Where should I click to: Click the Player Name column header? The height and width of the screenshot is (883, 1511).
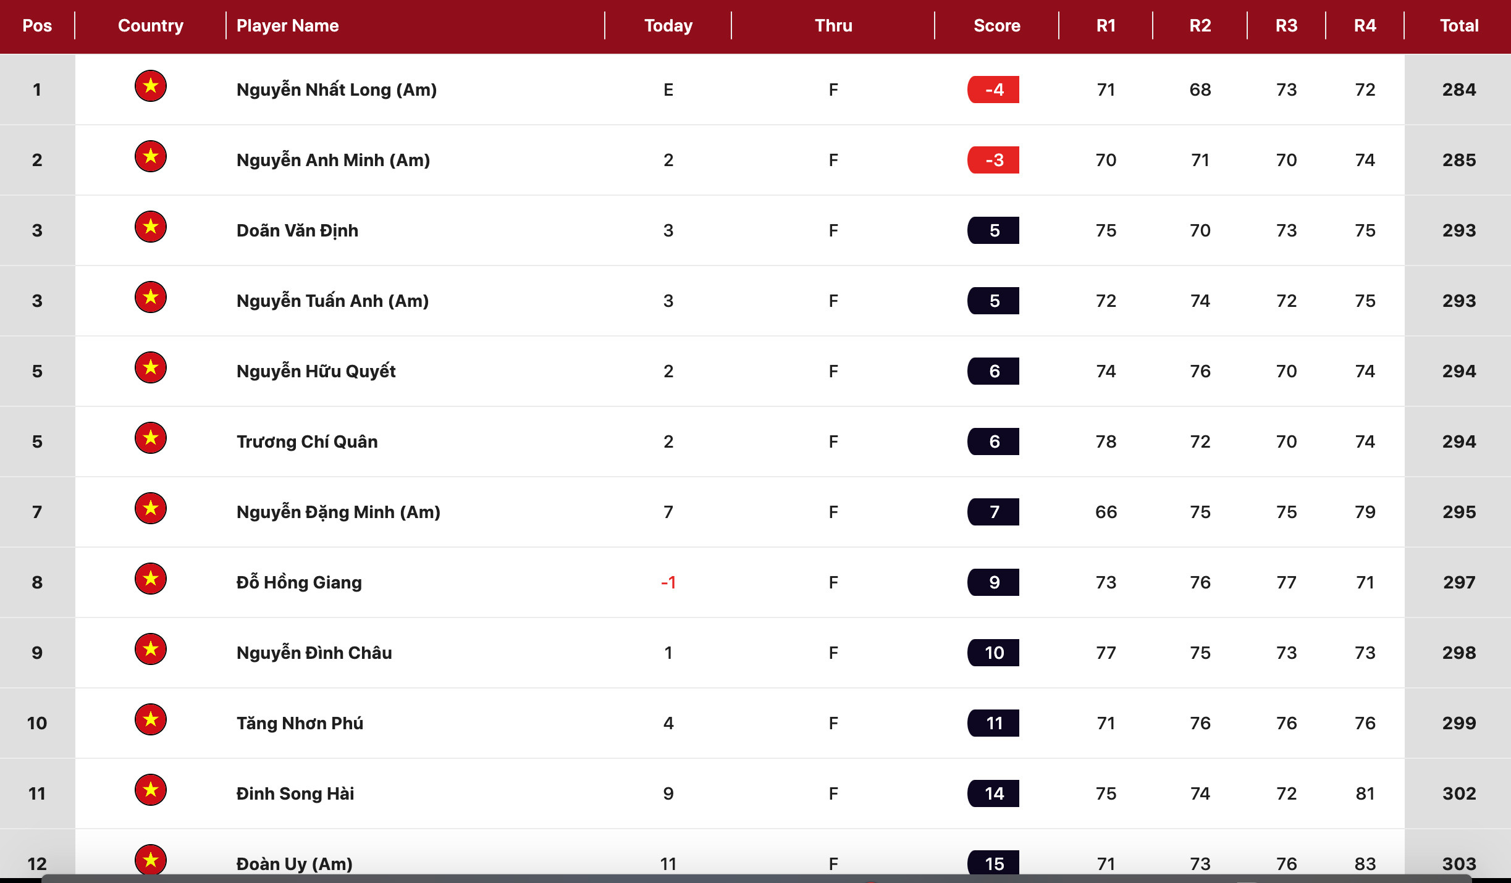tap(287, 26)
